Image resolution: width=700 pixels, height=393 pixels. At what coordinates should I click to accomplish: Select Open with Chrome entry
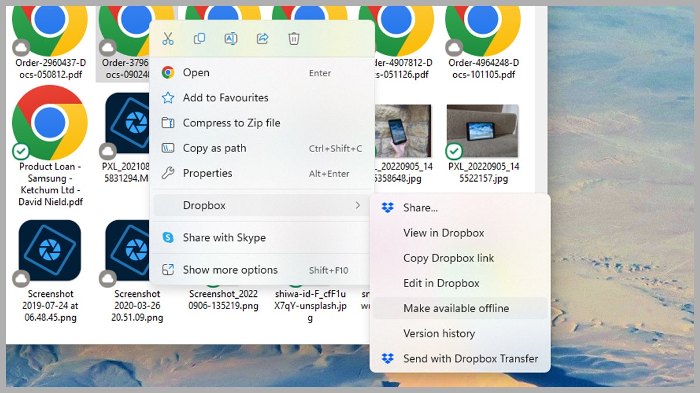tap(196, 73)
